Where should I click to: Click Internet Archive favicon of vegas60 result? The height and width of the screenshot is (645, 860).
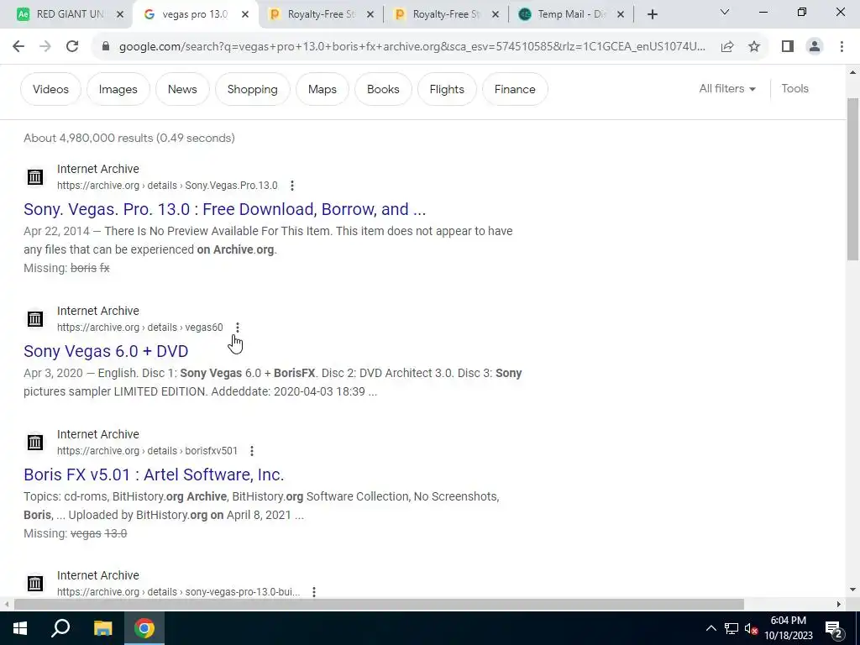tap(35, 318)
